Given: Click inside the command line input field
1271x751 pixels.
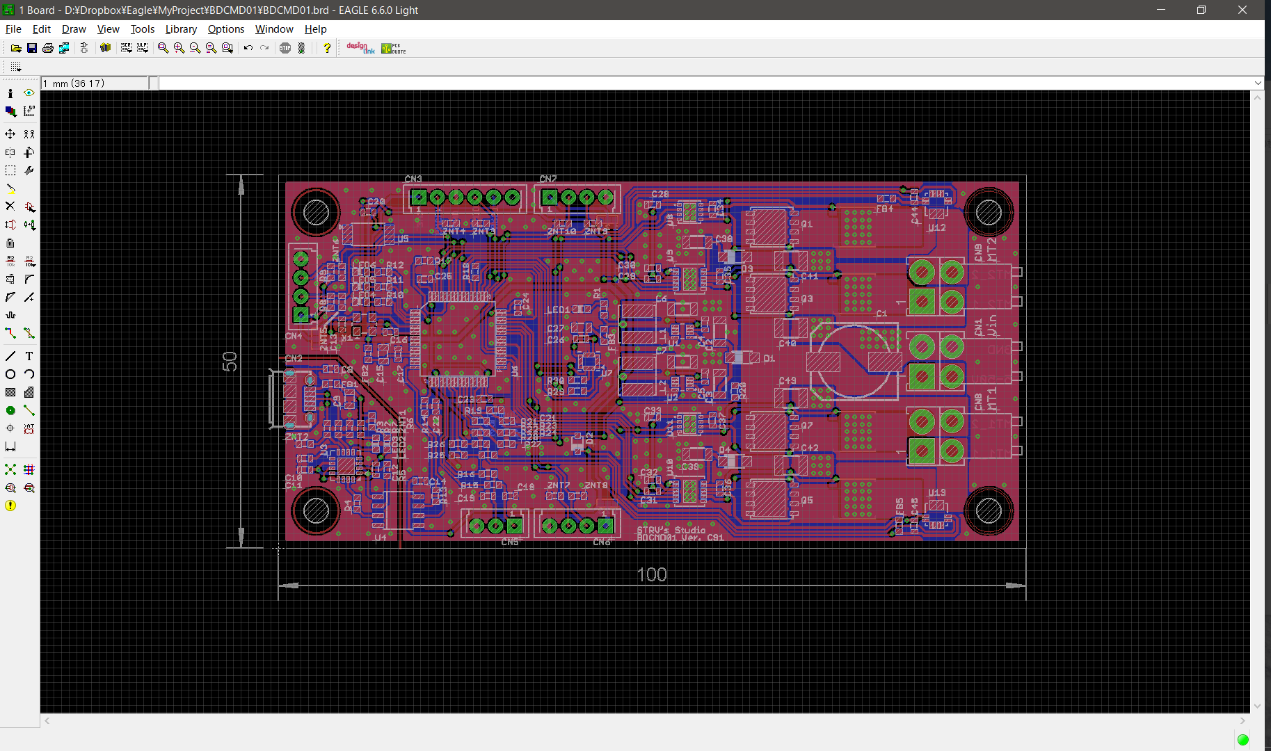Looking at the screenshot, I should pyautogui.click(x=705, y=83).
